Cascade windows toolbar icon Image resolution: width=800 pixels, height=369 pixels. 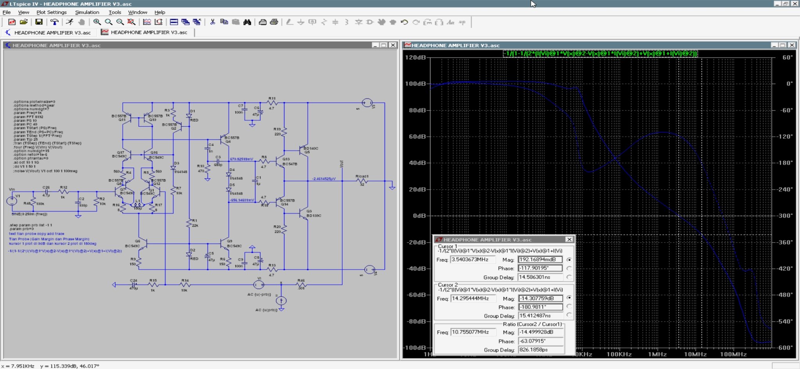coord(186,22)
